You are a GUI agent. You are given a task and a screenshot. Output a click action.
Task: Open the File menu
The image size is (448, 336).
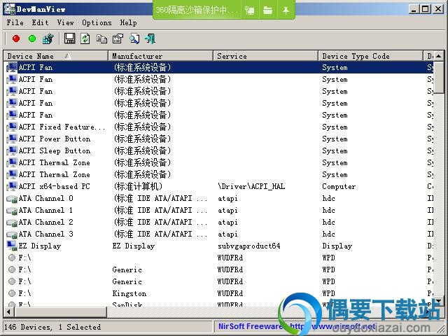pyautogui.click(x=15, y=22)
